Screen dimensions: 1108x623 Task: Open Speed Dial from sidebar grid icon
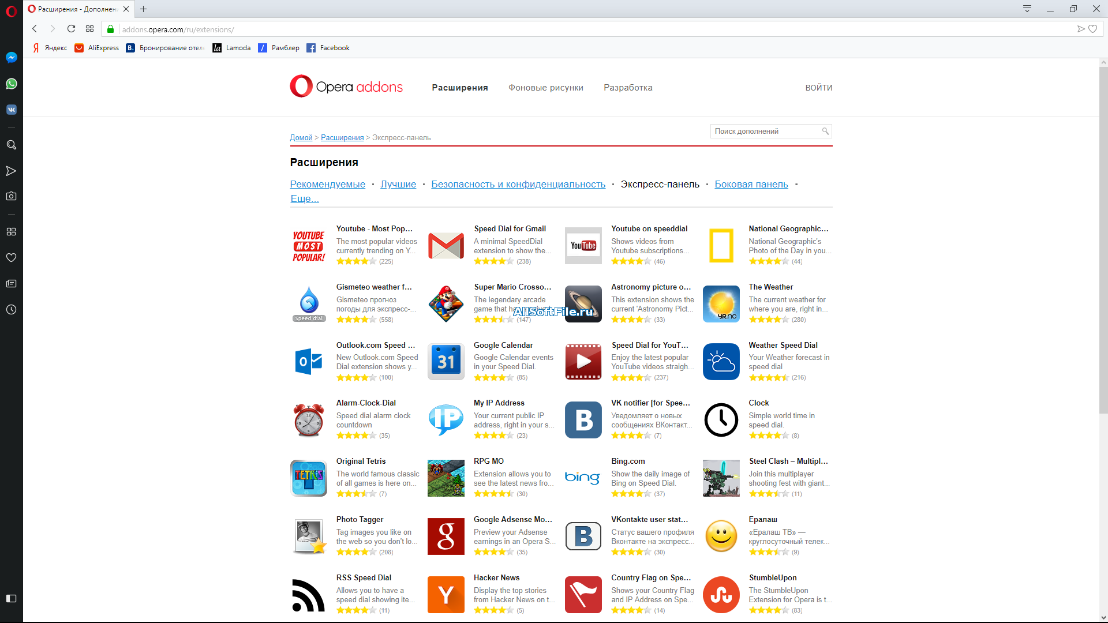point(11,231)
